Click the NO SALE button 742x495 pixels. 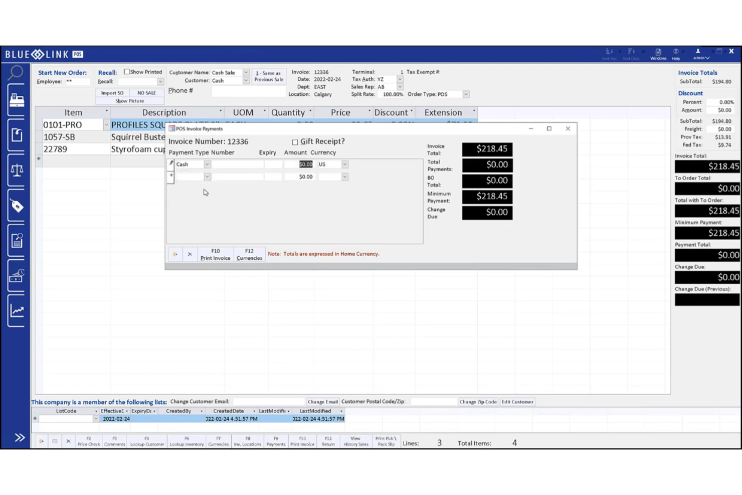coord(146,93)
